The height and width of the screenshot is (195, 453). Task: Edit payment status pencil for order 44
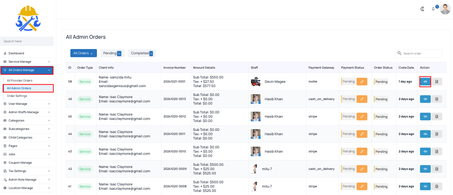click(362, 134)
